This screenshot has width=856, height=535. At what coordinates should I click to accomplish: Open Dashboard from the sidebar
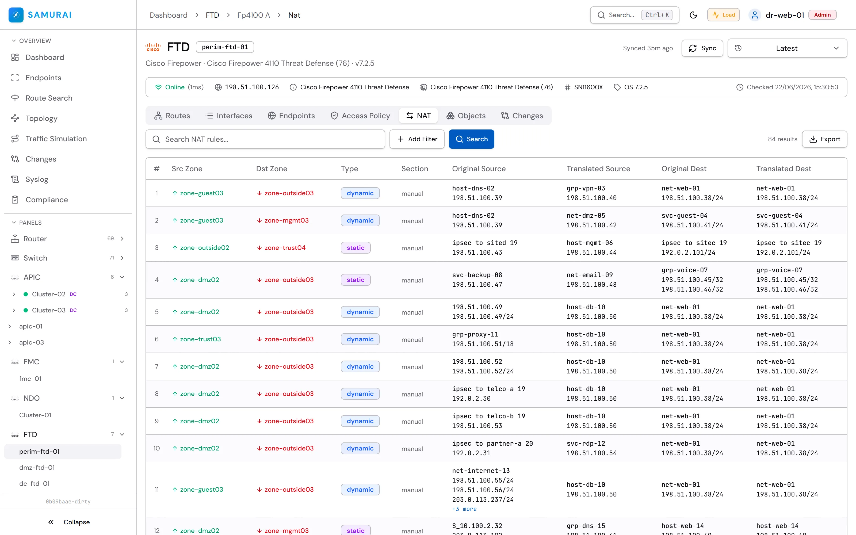point(45,57)
